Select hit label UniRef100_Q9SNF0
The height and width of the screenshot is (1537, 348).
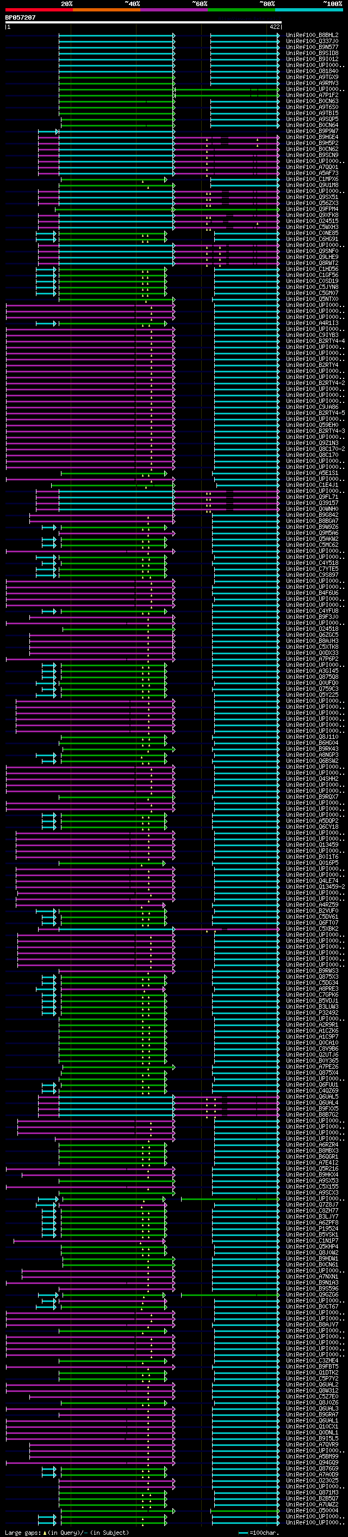312,251
